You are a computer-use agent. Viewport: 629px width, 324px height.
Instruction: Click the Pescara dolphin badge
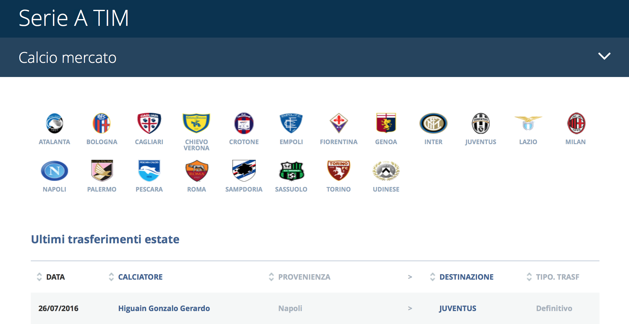coord(149,171)
